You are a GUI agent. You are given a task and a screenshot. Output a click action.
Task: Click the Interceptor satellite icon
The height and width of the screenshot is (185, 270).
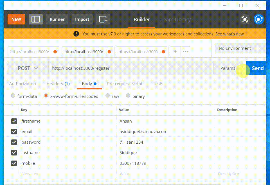click(x=244, y=19)
